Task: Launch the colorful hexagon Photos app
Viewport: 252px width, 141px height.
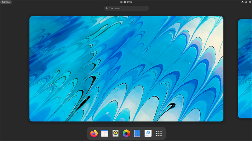Action: (126, 133)
